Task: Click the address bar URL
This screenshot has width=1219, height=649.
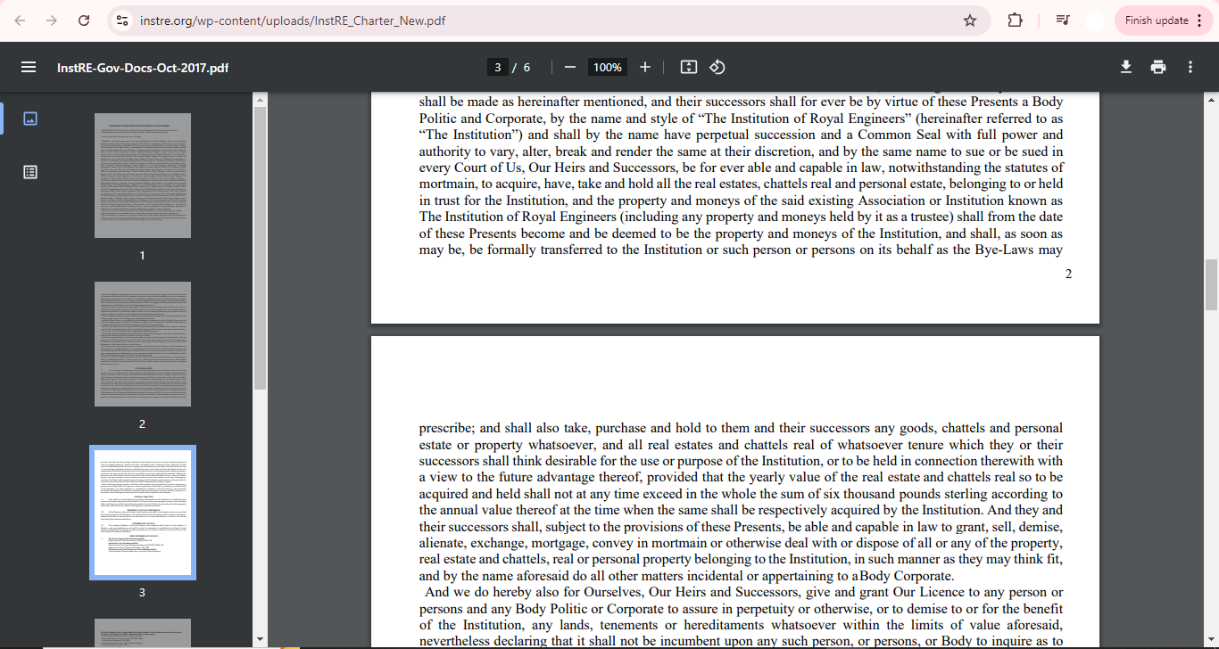Action: 293,21
